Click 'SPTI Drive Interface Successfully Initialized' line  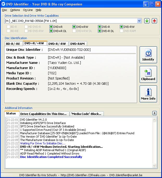pos(47,126)
